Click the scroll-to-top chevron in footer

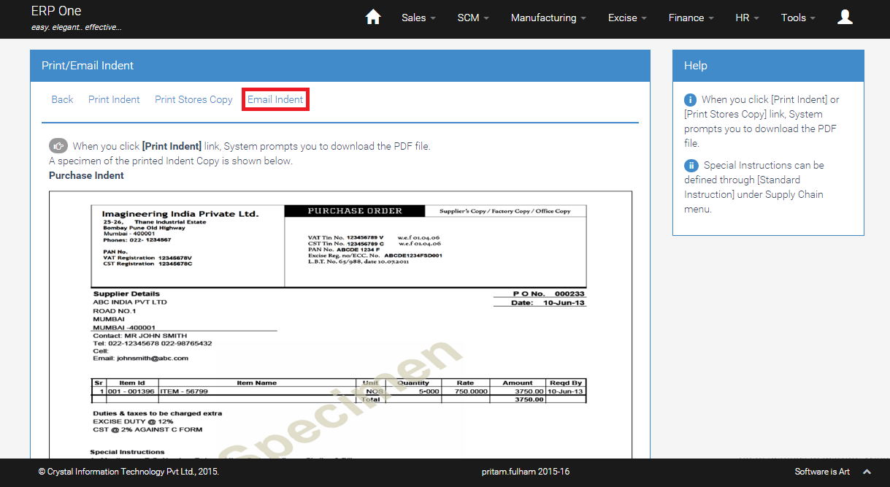point(867,472)
